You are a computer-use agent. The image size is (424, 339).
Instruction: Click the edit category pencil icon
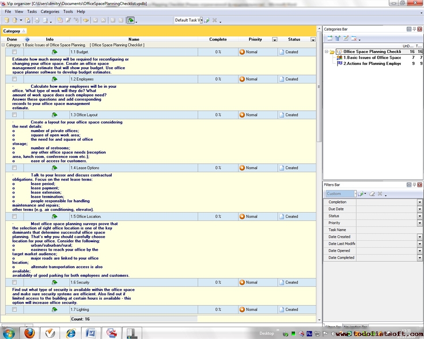346,39
